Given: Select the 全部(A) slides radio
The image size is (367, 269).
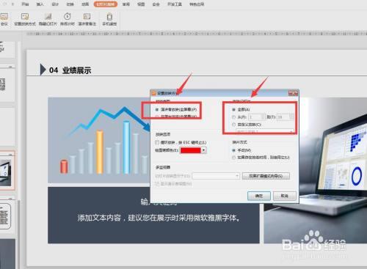Looking at the screenshot, I should pos(233,109).
